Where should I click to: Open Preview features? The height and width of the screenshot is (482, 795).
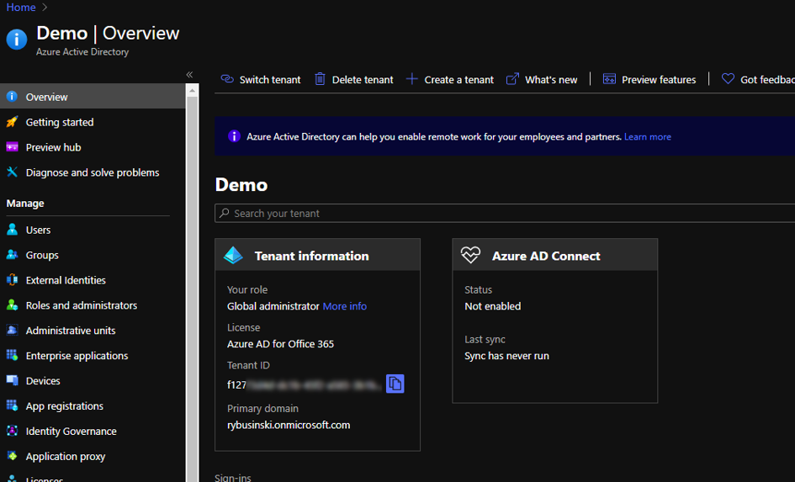tap(659, 80)
